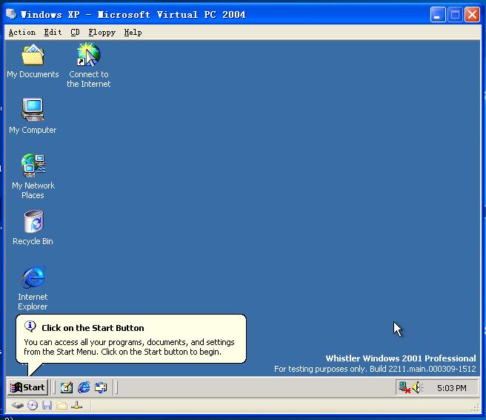Screen dimensions: 486x420
Task: Select the Internet Explorer desktop icon
Action: pos(33,288)
